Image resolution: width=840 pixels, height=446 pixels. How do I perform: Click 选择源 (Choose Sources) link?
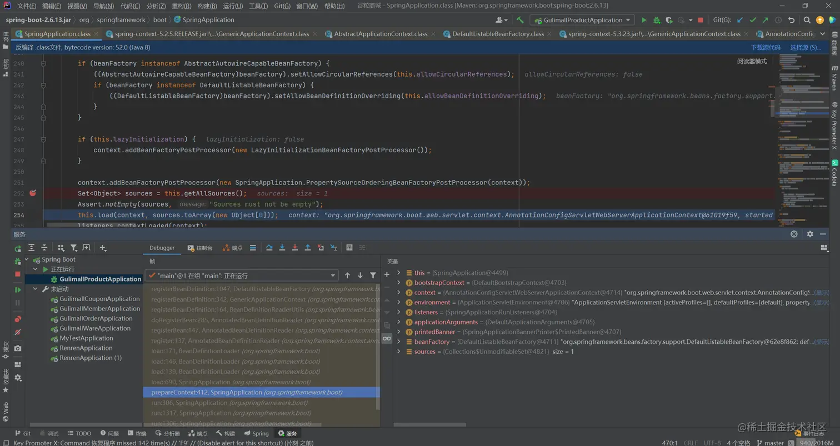tap(805, 48)
